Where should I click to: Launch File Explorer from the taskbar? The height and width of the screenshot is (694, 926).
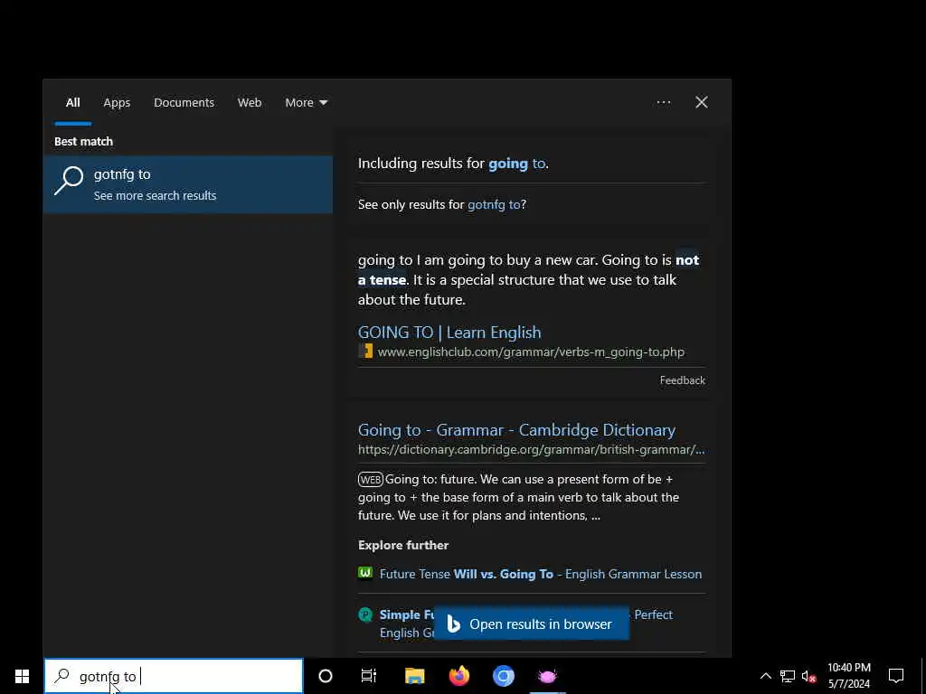coord(414,676)
